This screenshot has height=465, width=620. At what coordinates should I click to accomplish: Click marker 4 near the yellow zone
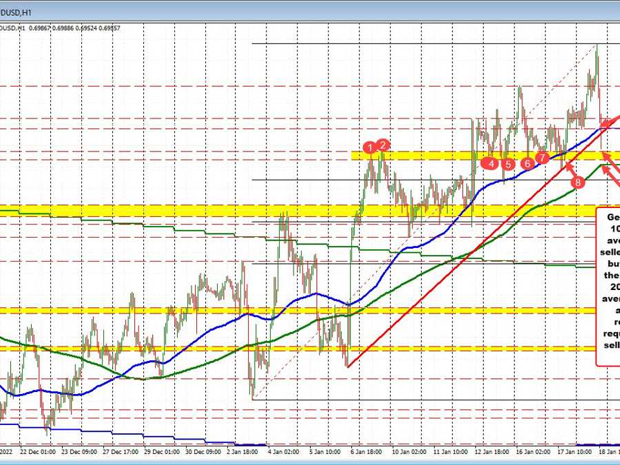point(490,164)
